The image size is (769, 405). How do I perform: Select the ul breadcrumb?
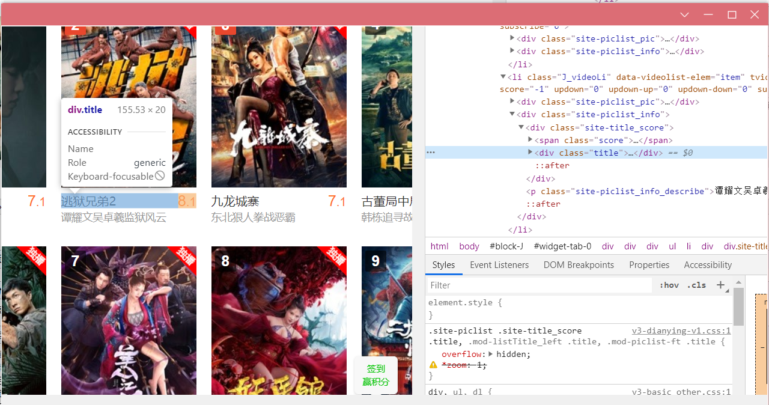pyautogui.click(x=672, y=246)
